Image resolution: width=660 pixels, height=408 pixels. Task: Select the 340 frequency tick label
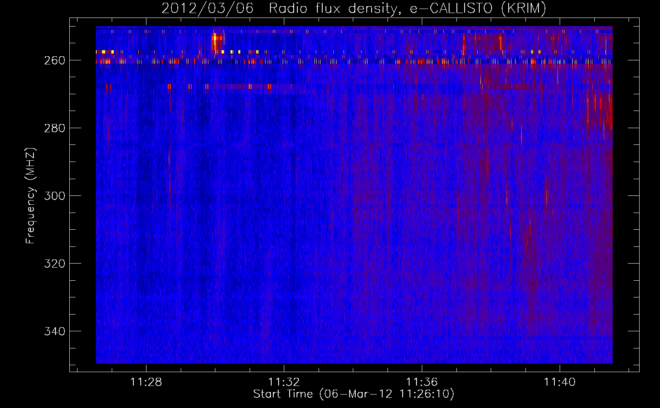tap(55, 331)
